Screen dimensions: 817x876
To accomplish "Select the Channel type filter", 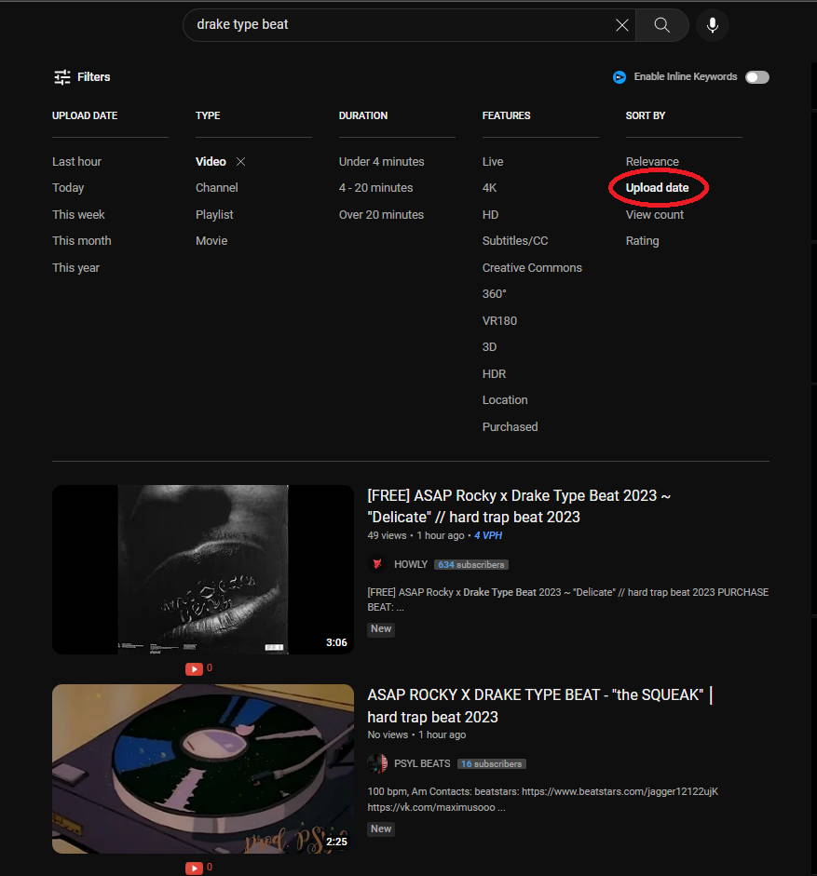I will [216, 188].
